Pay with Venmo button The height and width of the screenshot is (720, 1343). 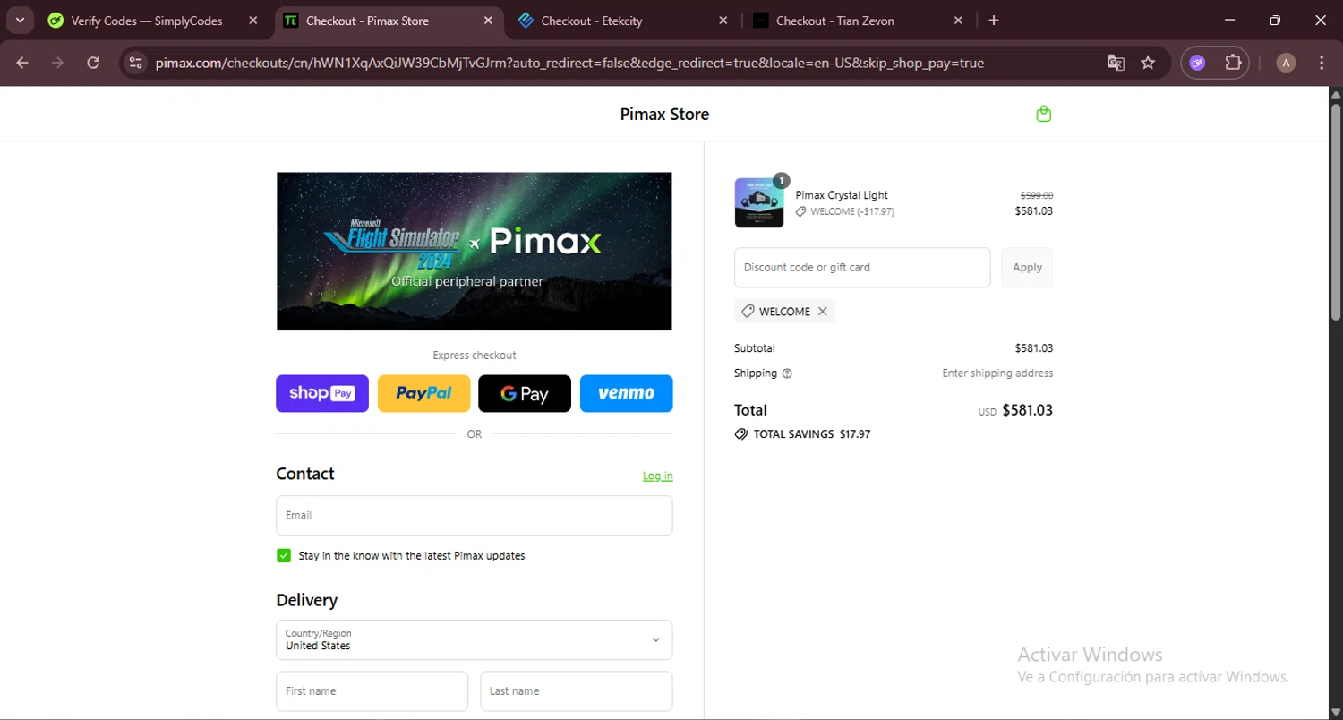click(x=626, y=393)
